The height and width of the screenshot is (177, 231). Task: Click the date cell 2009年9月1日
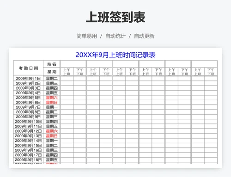[x=28, y=79]
